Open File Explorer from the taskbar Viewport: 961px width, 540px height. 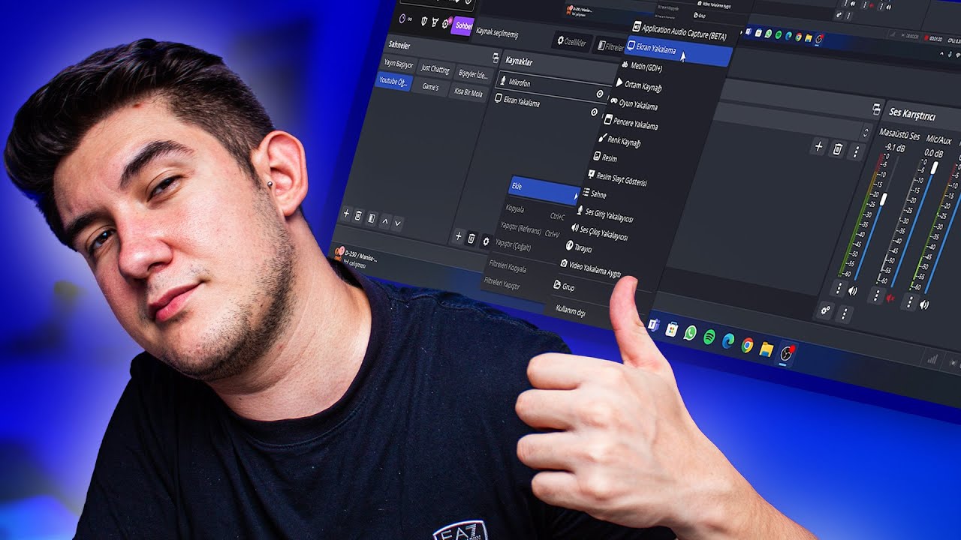tap(766, 349)
